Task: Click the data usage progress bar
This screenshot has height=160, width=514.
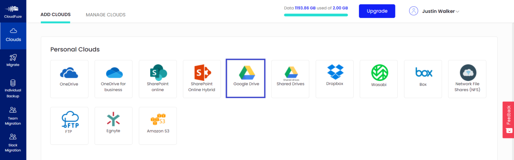Action: [316, 15]
